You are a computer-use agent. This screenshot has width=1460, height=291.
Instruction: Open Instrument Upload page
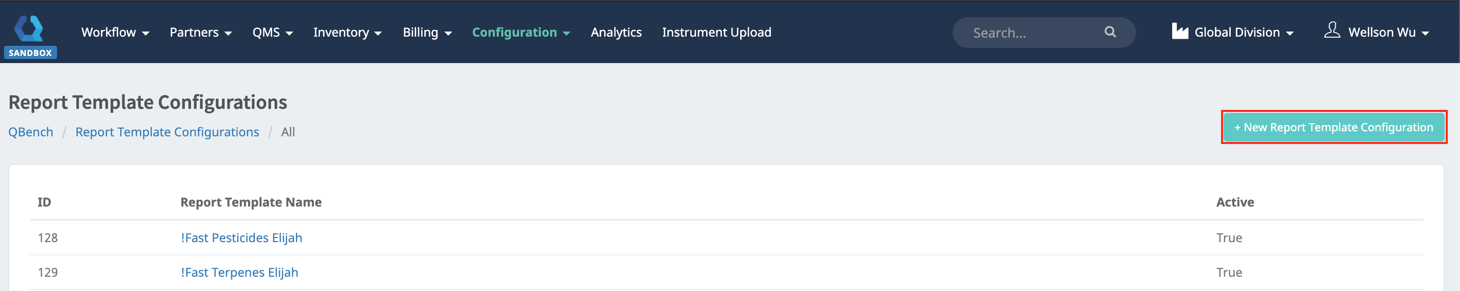(716, 33)
